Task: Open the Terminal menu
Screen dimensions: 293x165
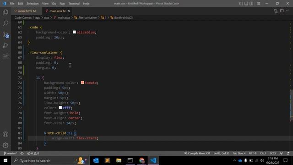Action: click(74, 3)
